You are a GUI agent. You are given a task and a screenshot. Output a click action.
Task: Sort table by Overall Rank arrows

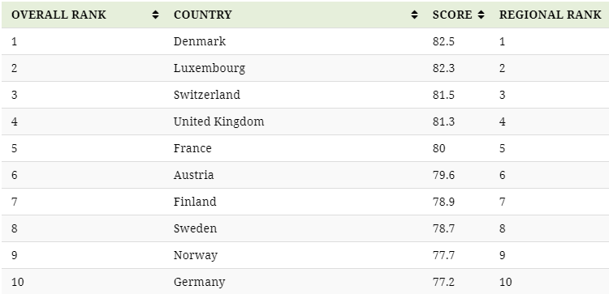(155, 15)
